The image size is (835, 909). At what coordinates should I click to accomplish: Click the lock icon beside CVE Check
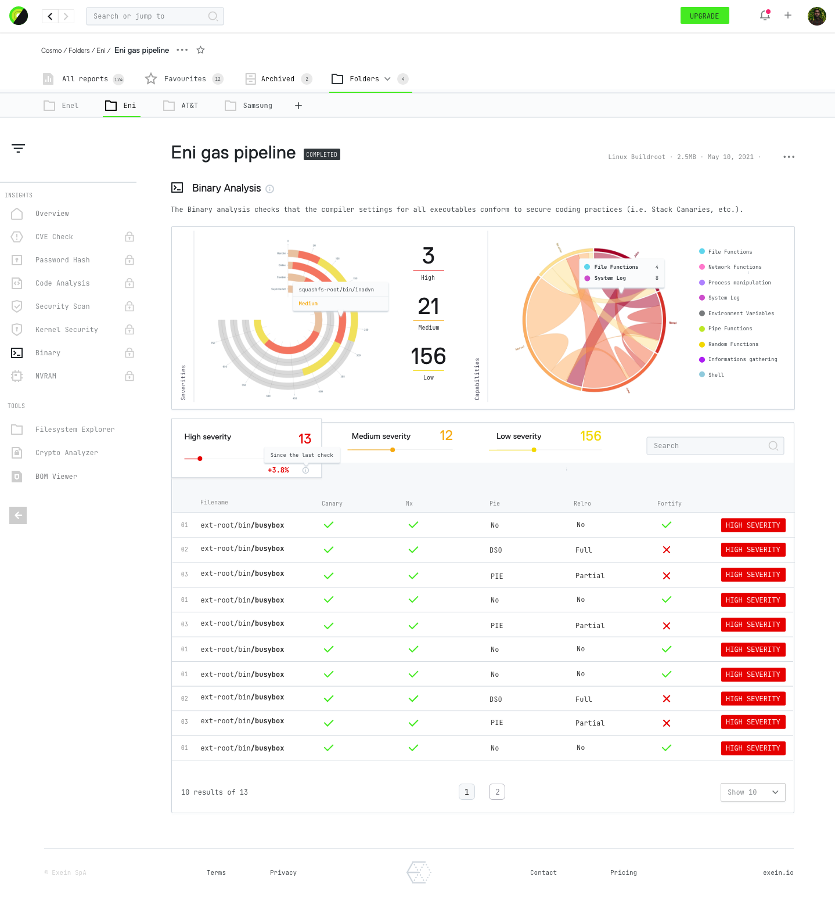(x=129, y=237)
